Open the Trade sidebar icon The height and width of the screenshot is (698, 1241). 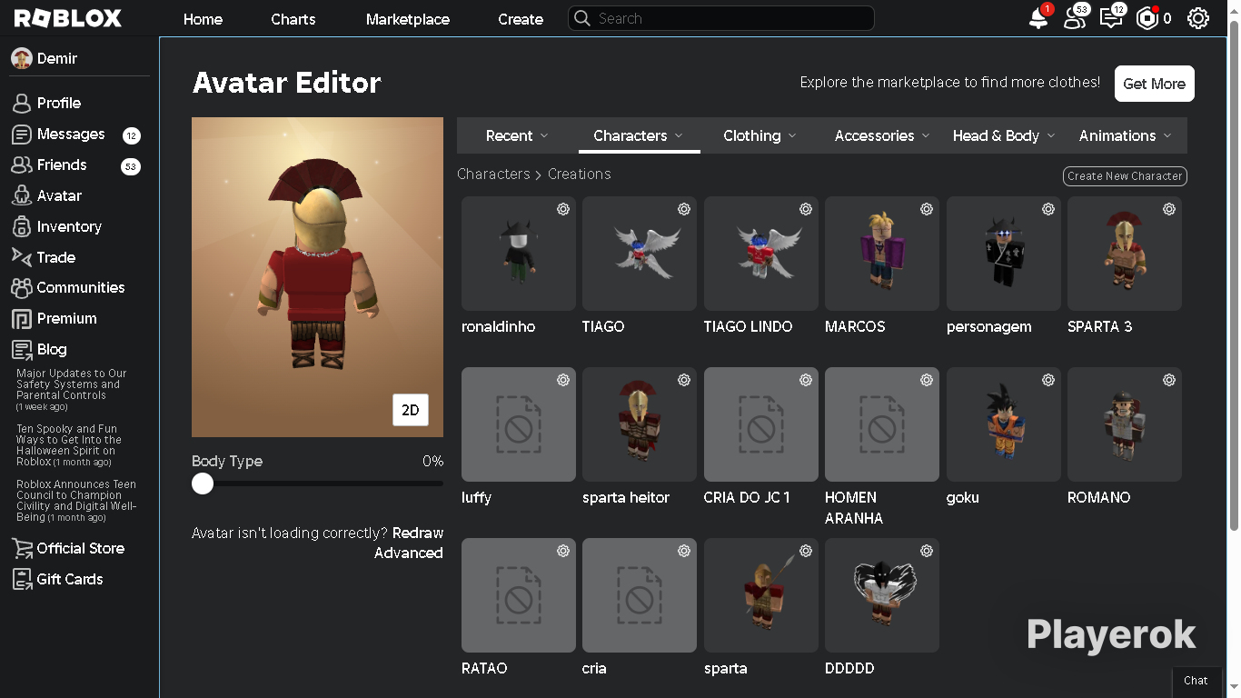point(22,257)
